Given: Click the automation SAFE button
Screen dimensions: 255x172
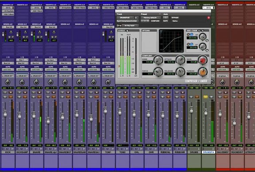Looking at the screenshot, I should pos(166,21).
